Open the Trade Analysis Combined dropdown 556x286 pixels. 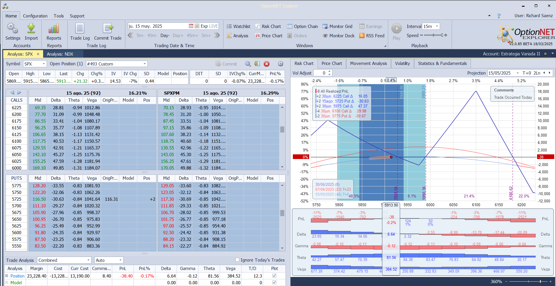(x=89, y=260)
